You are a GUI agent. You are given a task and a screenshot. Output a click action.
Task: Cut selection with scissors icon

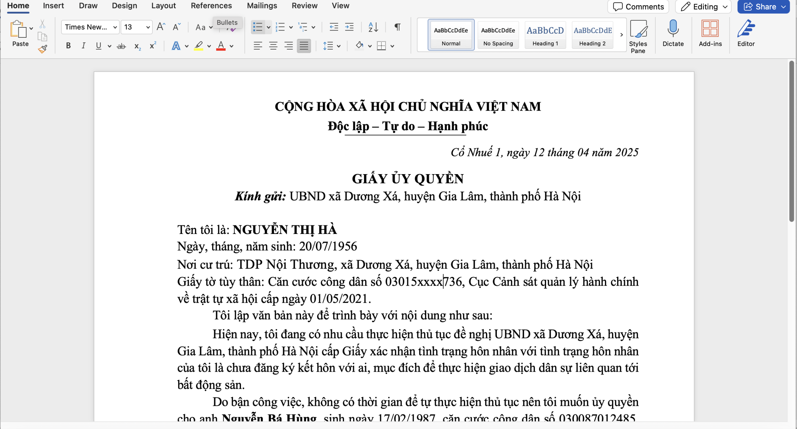42,24
